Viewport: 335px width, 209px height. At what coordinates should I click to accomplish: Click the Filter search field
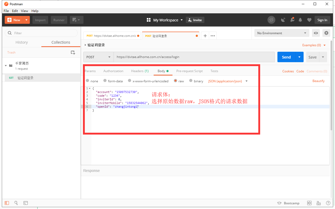(41, 33)
